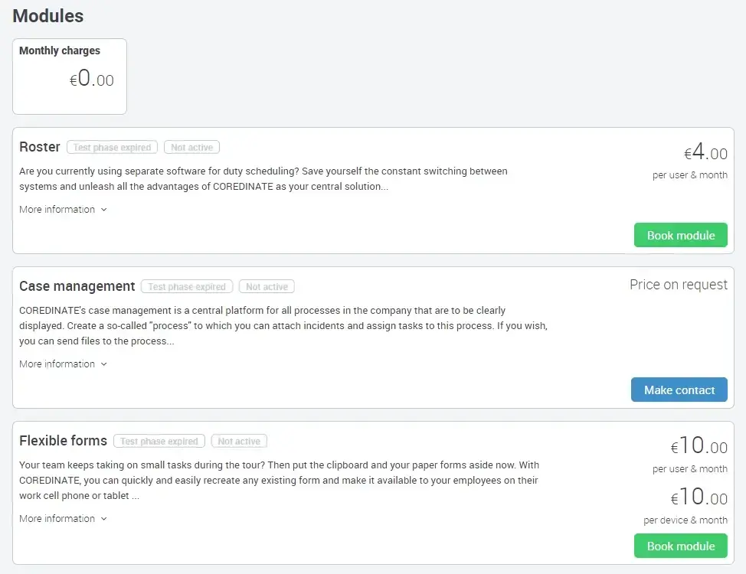Expand More information under Flexible forms
This screenshot has height=574, width=746.
click(63, 519)
